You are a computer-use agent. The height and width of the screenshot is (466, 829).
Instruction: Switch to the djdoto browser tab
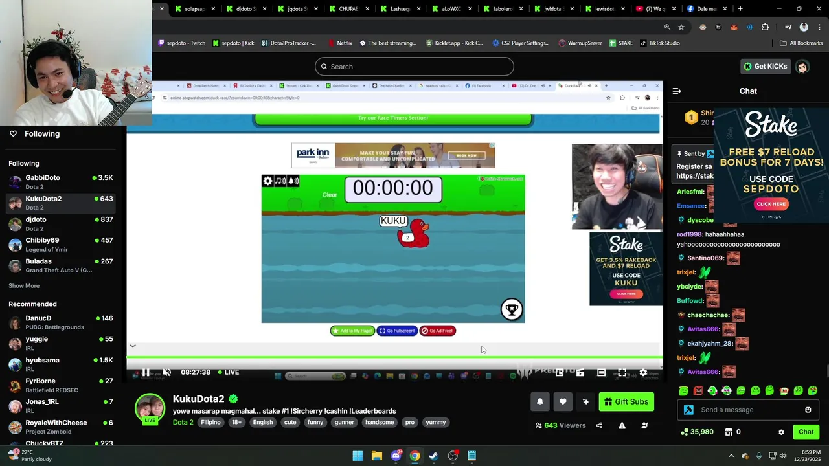pos(247,9)
